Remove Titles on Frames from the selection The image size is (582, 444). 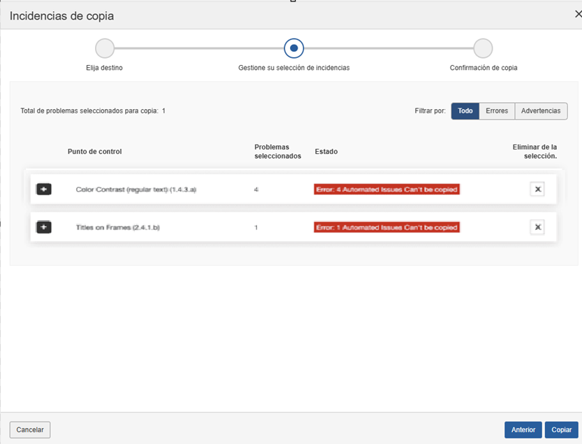coord(537,227)
